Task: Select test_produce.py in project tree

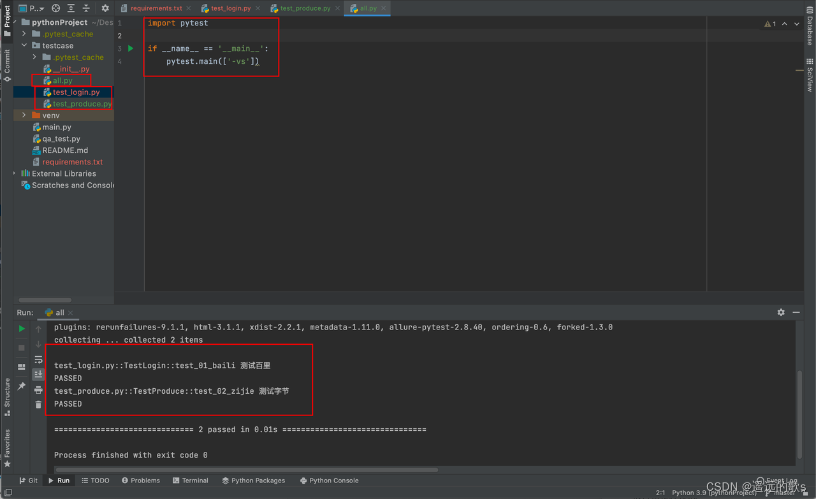Action: click(x=77, y=103)
